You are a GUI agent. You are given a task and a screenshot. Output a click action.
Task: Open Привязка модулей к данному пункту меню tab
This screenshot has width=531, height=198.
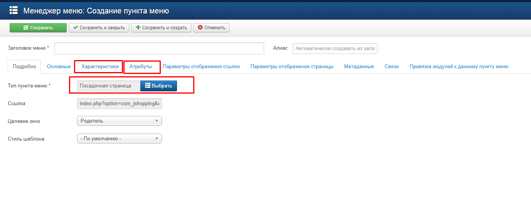point(459,67)
